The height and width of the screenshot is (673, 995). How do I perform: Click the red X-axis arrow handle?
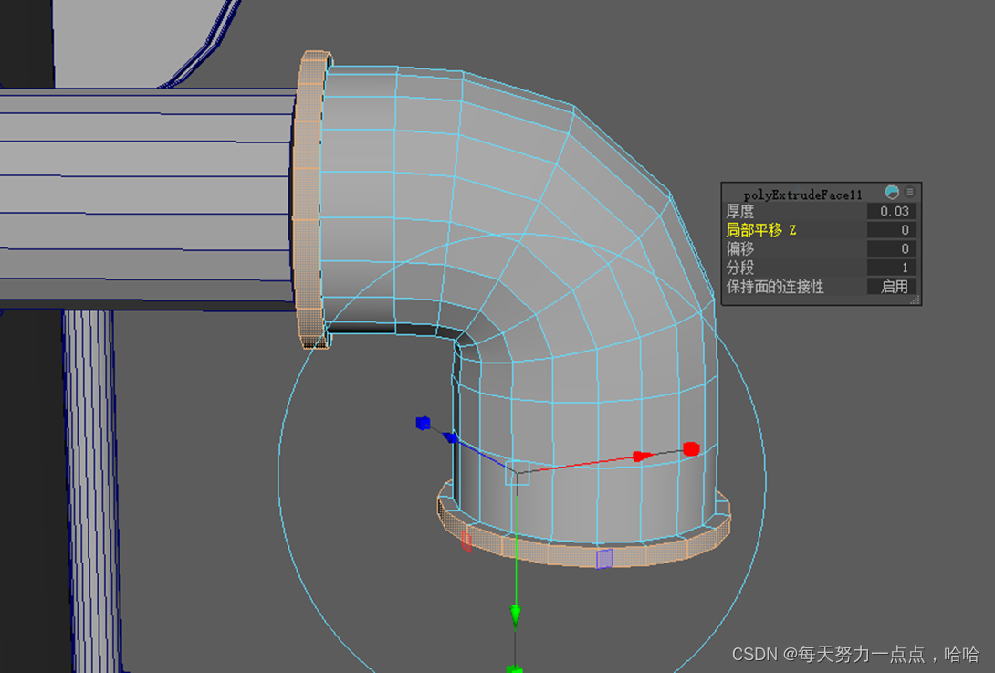point(642,456)
